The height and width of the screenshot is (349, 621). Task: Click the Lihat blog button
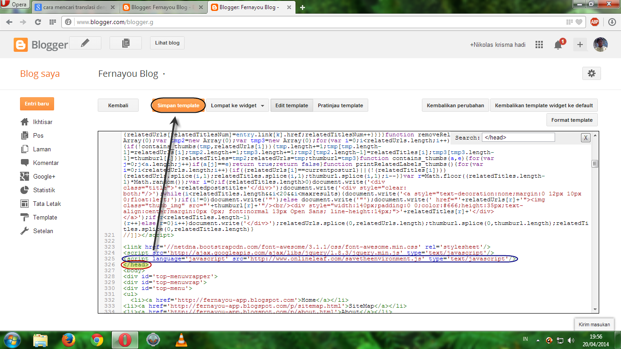pos(167,43)
